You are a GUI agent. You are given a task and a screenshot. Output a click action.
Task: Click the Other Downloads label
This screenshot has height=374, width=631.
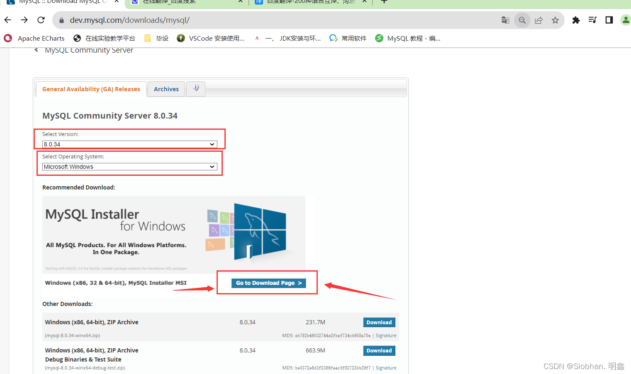point(67,304)
